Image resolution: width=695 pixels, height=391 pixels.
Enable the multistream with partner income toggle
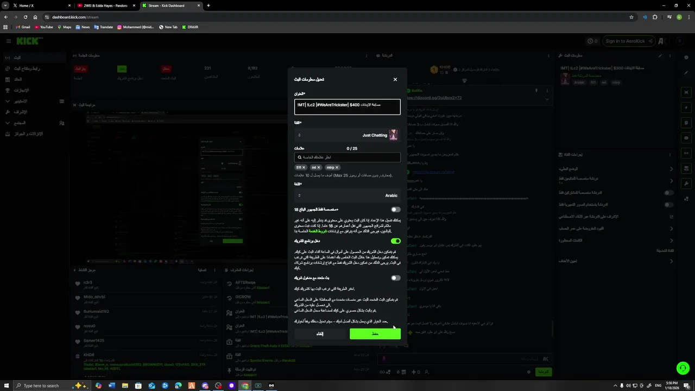(x=396, y=278)
